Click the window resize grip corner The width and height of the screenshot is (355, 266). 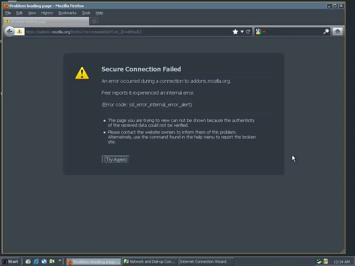(343, 251)
